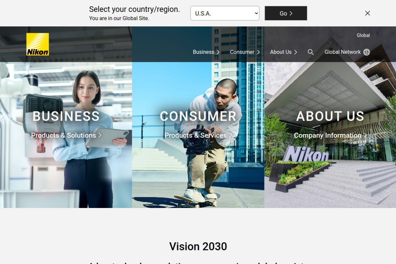Select the BUSINESS panel heading

(66, 116)
